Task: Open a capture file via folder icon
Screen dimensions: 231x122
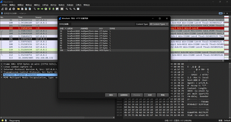Action: click(18, 9)
